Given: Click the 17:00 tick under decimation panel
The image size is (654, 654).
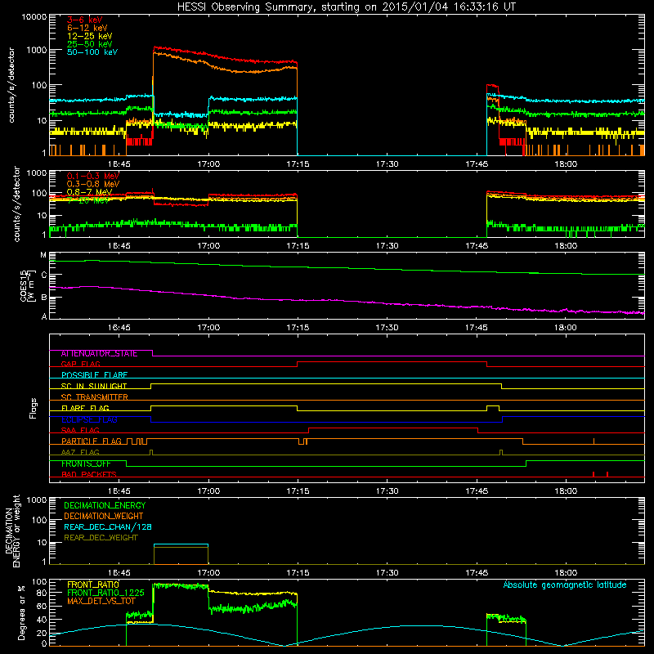Looking at the screenshot, I should tap(208, 573).
